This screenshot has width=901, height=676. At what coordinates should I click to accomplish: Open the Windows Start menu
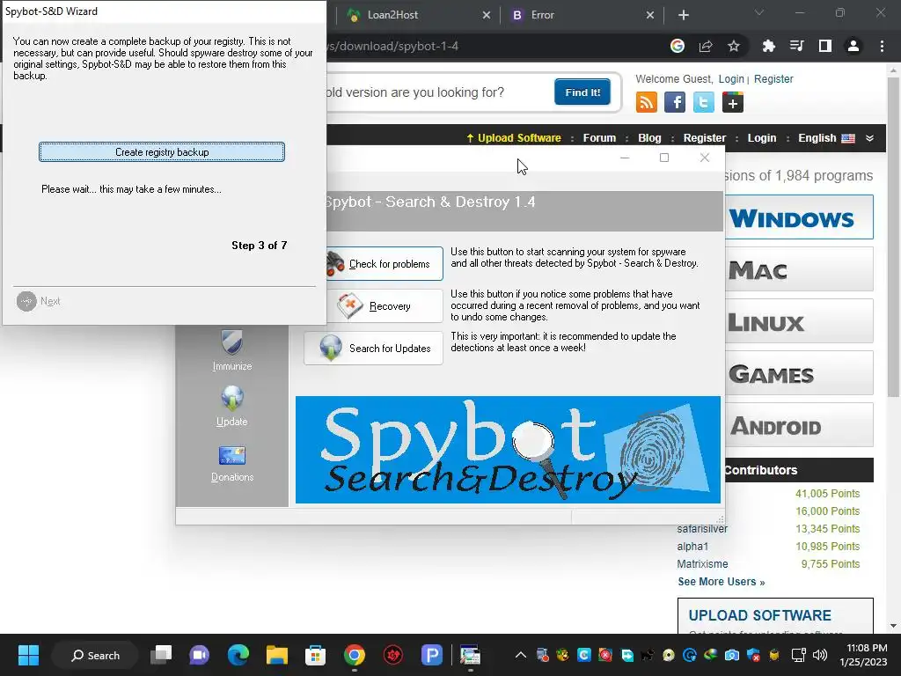pos(28,655)
